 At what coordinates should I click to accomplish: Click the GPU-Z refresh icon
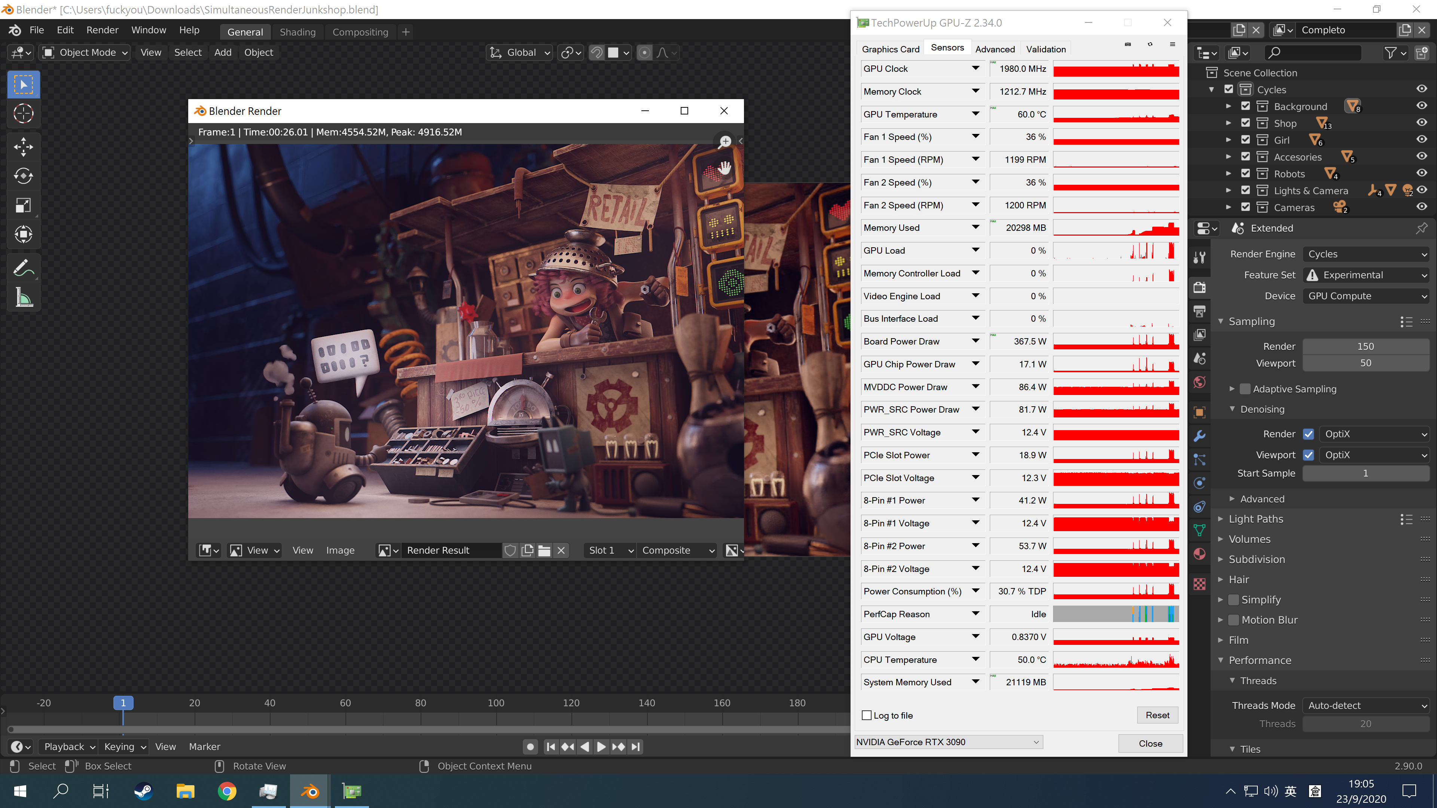pyautogui.click(x=1150, y=44)
